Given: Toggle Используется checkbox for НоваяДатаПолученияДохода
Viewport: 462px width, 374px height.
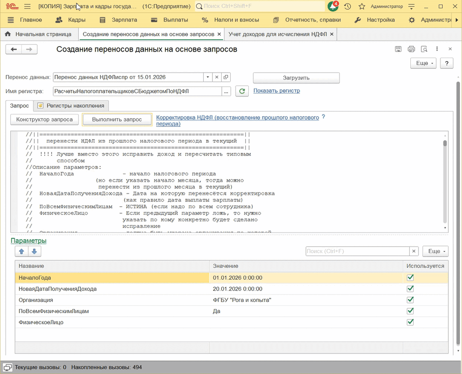Looking at the screenshot, I should (410, 289).
